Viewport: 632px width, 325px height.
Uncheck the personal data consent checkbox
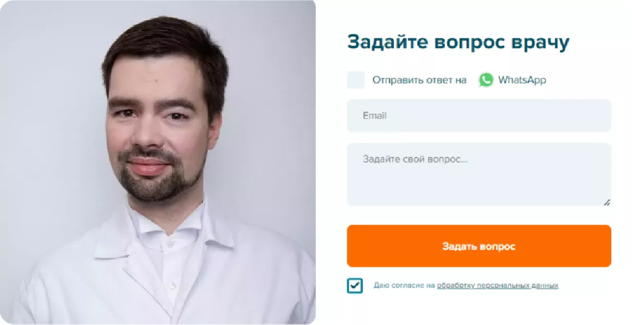355,285
